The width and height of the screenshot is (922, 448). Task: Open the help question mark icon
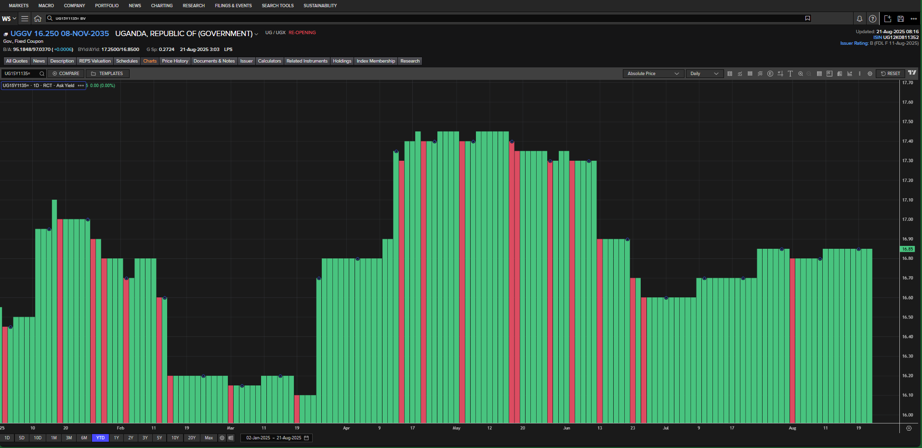point(872,19)
